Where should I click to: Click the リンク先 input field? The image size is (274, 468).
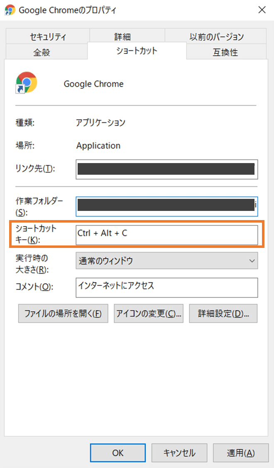(x=167, y=169)
